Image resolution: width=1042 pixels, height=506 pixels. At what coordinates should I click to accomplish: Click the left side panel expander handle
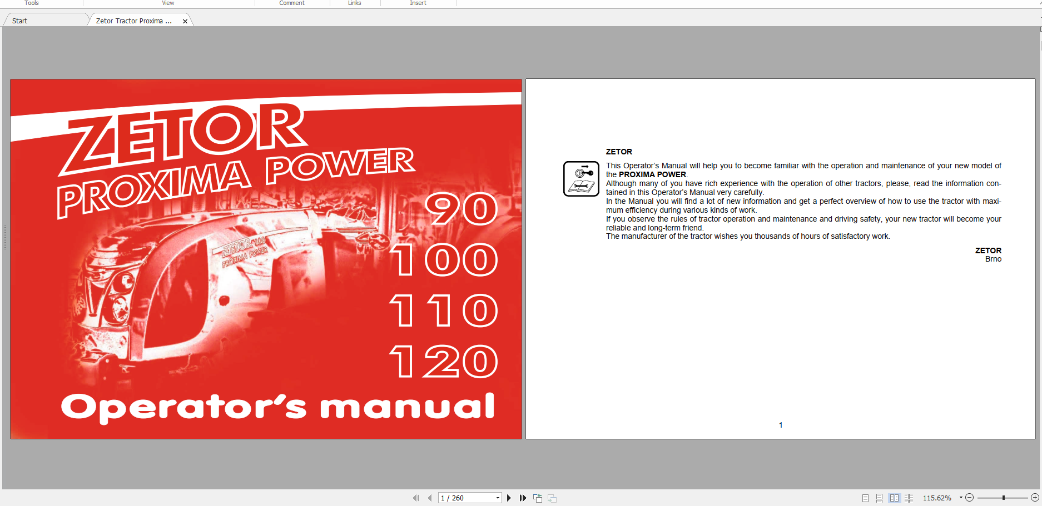(x=4, y=237)
